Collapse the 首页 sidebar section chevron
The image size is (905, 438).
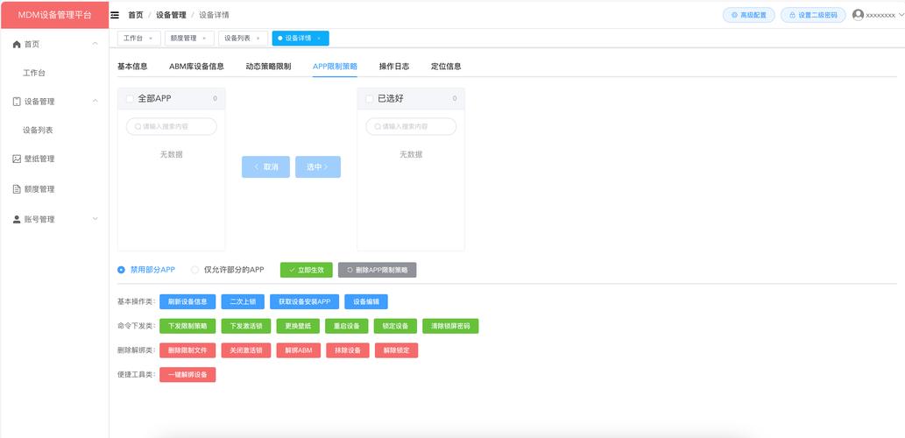click(95, 44)
